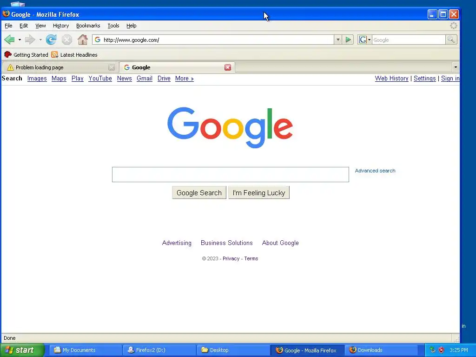Click the network connection tray icon
Image resolution: width=476 pixels, height=357 pixels.
pos(433,350)
